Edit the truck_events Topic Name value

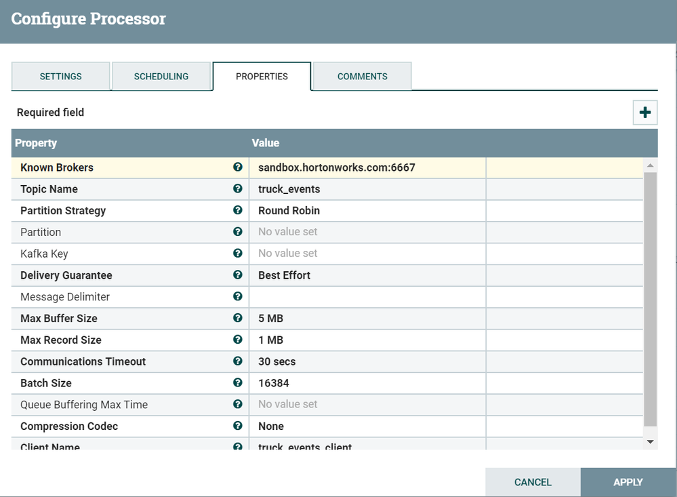(366, 189)
